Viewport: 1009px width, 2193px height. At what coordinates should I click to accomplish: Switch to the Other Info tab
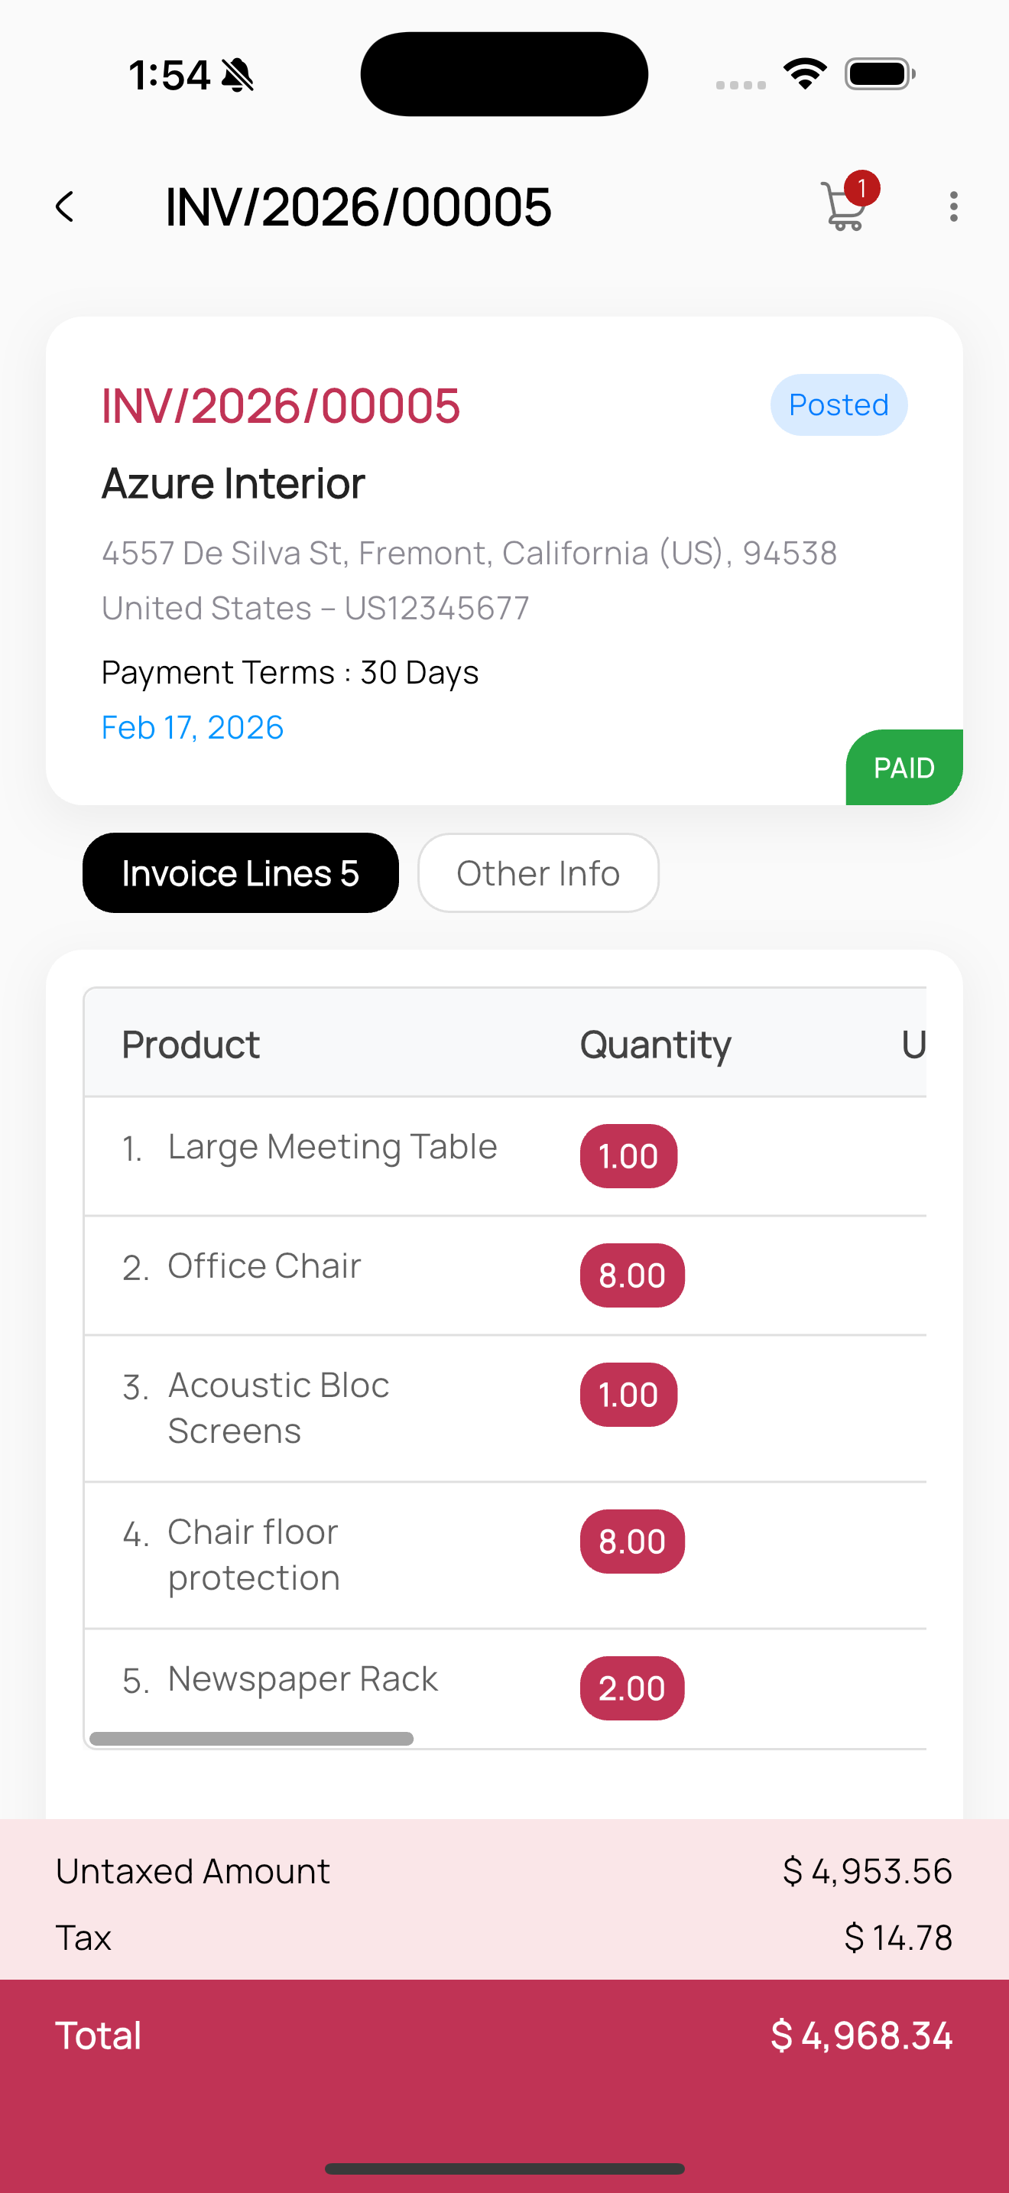click(x=537, y=872)
